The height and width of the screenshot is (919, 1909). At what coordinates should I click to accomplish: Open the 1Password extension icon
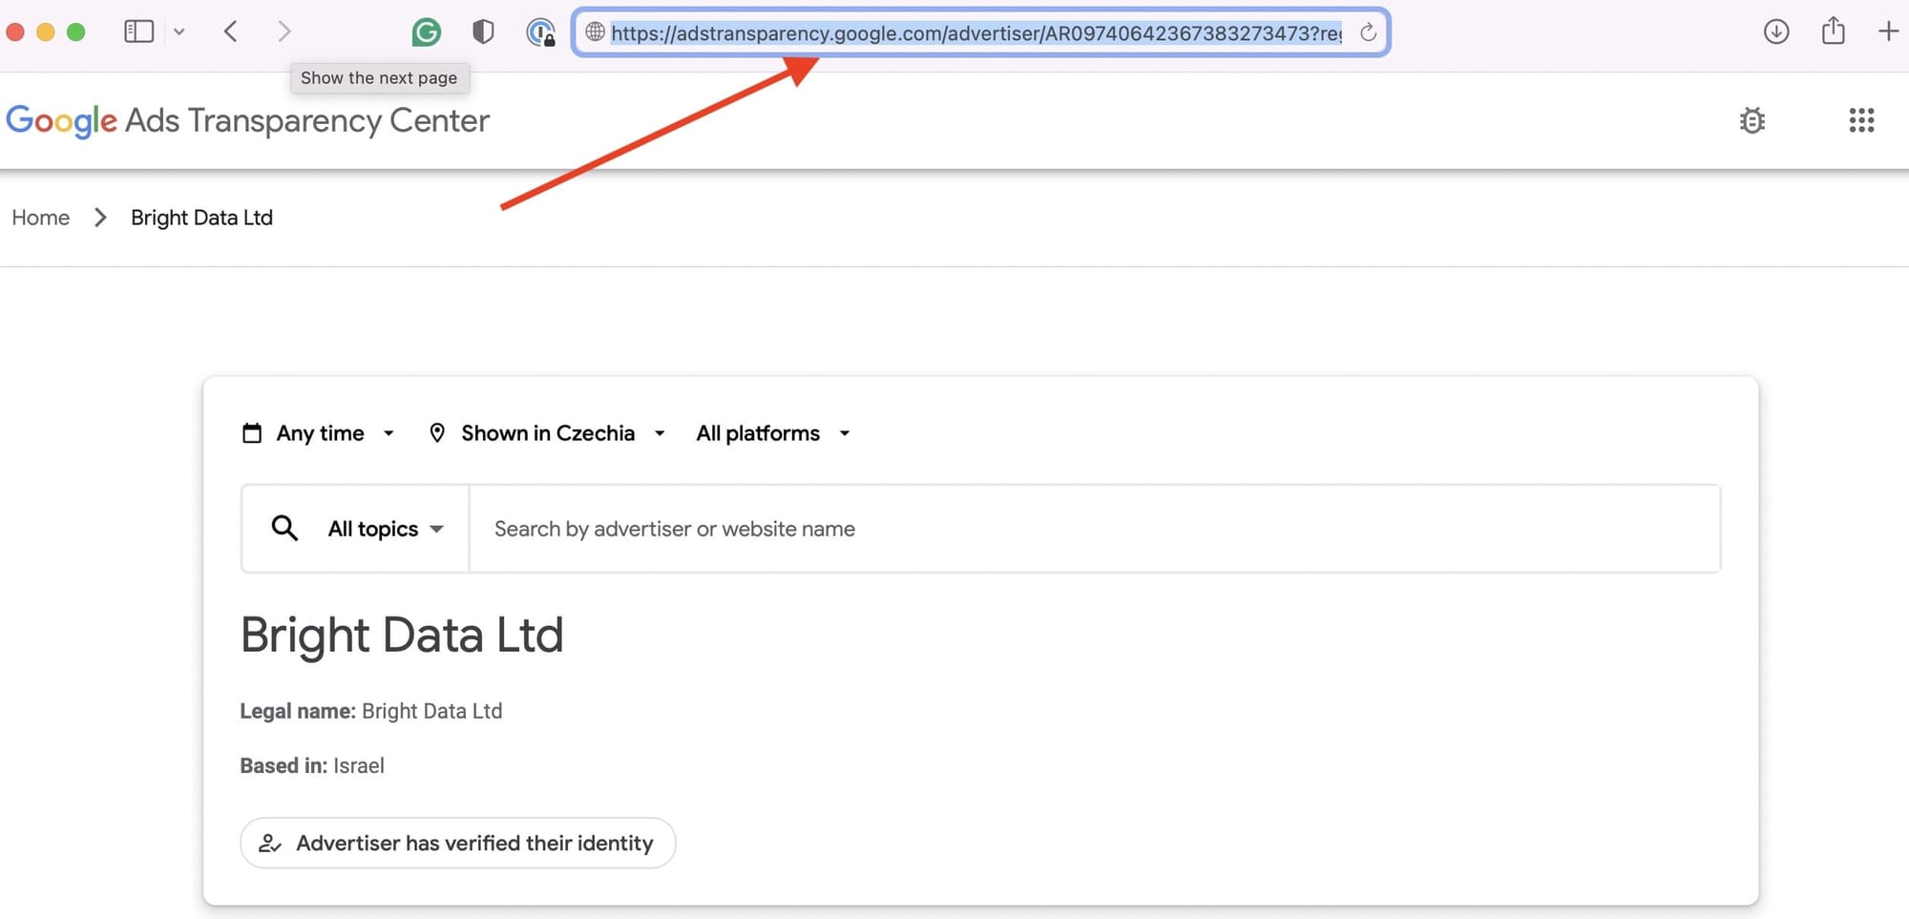[x=540, y=31]
